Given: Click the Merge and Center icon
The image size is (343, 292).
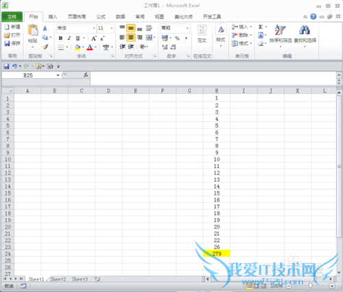Looking at the screenshot, I should [x=149, y=37].
